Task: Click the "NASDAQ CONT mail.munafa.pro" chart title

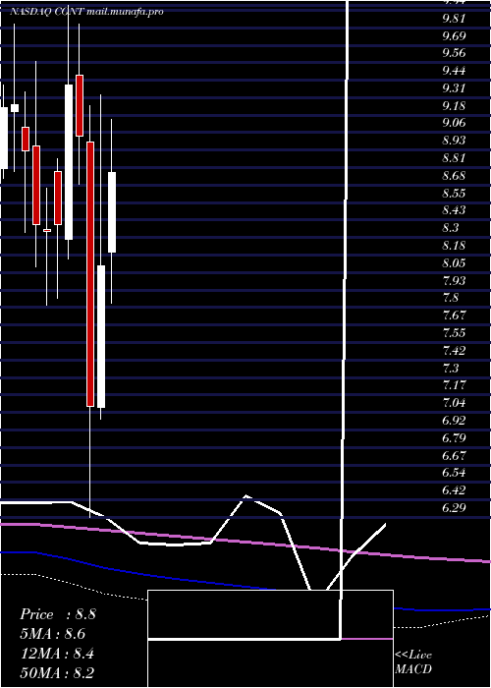Action: point(86,12)
